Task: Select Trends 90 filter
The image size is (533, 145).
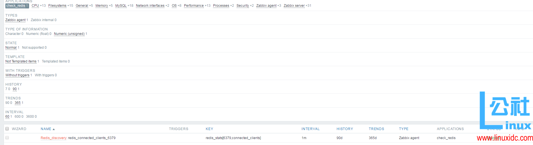Action: [x=7, y=103]
